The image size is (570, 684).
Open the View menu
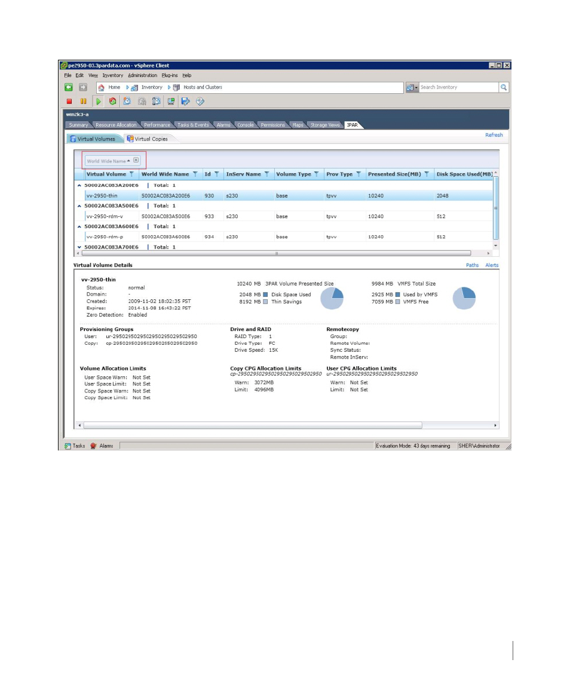point(93,75)
